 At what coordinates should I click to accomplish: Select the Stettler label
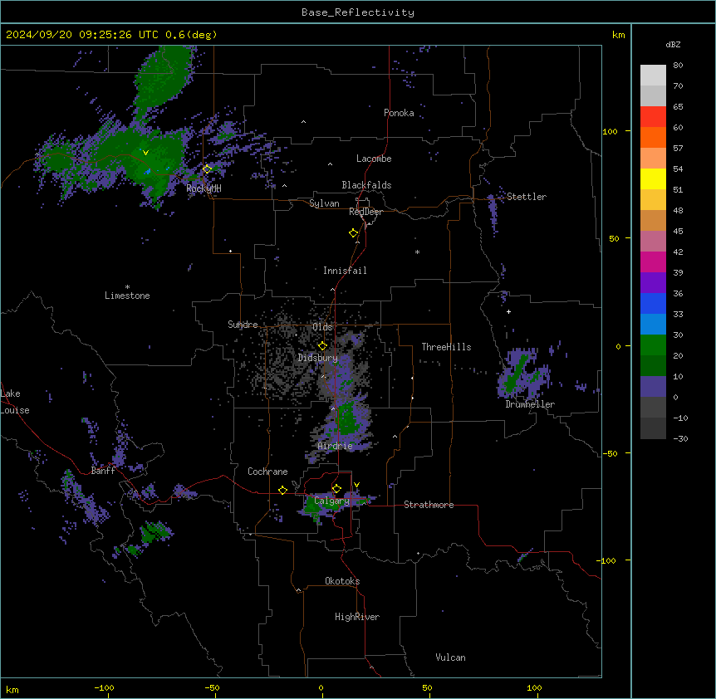[527, 197]
